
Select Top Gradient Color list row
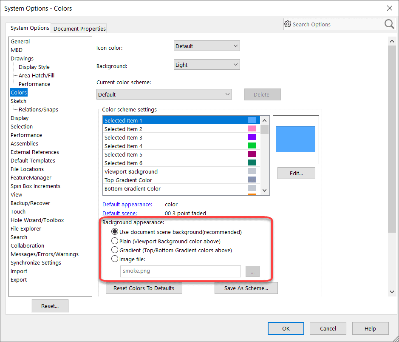coord(181,180)
